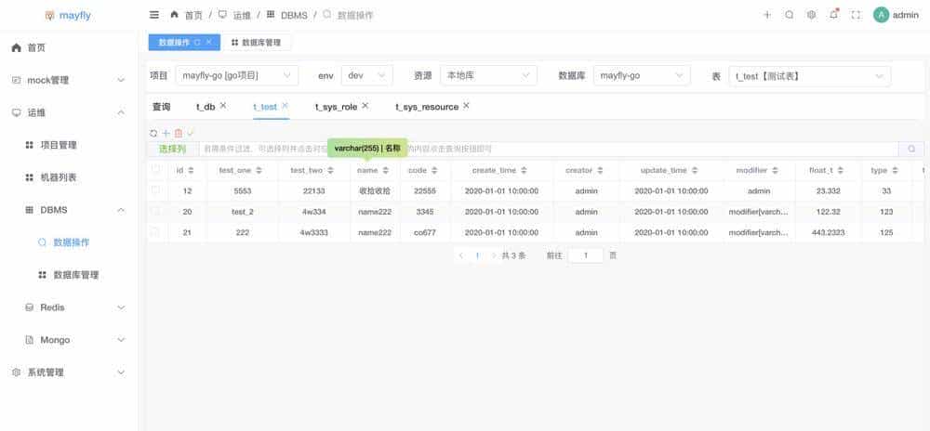The height and width of the screenshot is (431, 930).
Task: Expand the mock管理 sidebar menu
Action: tap(70, 80)
